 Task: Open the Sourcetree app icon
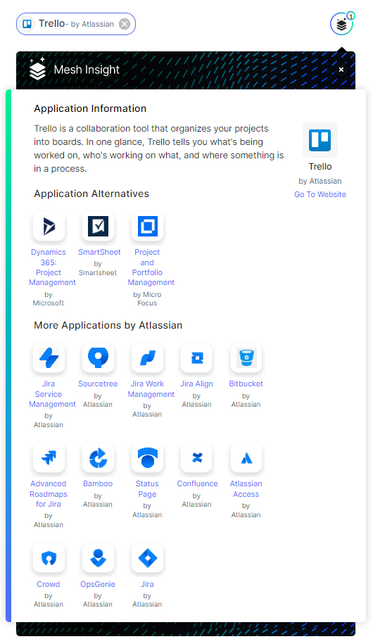pos(98,358)
